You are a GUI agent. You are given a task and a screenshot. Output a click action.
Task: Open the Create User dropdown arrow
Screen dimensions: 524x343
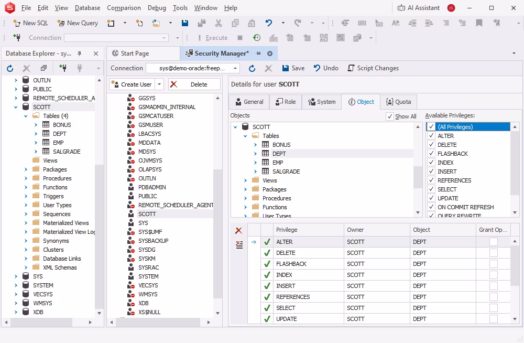coord(159,84)
